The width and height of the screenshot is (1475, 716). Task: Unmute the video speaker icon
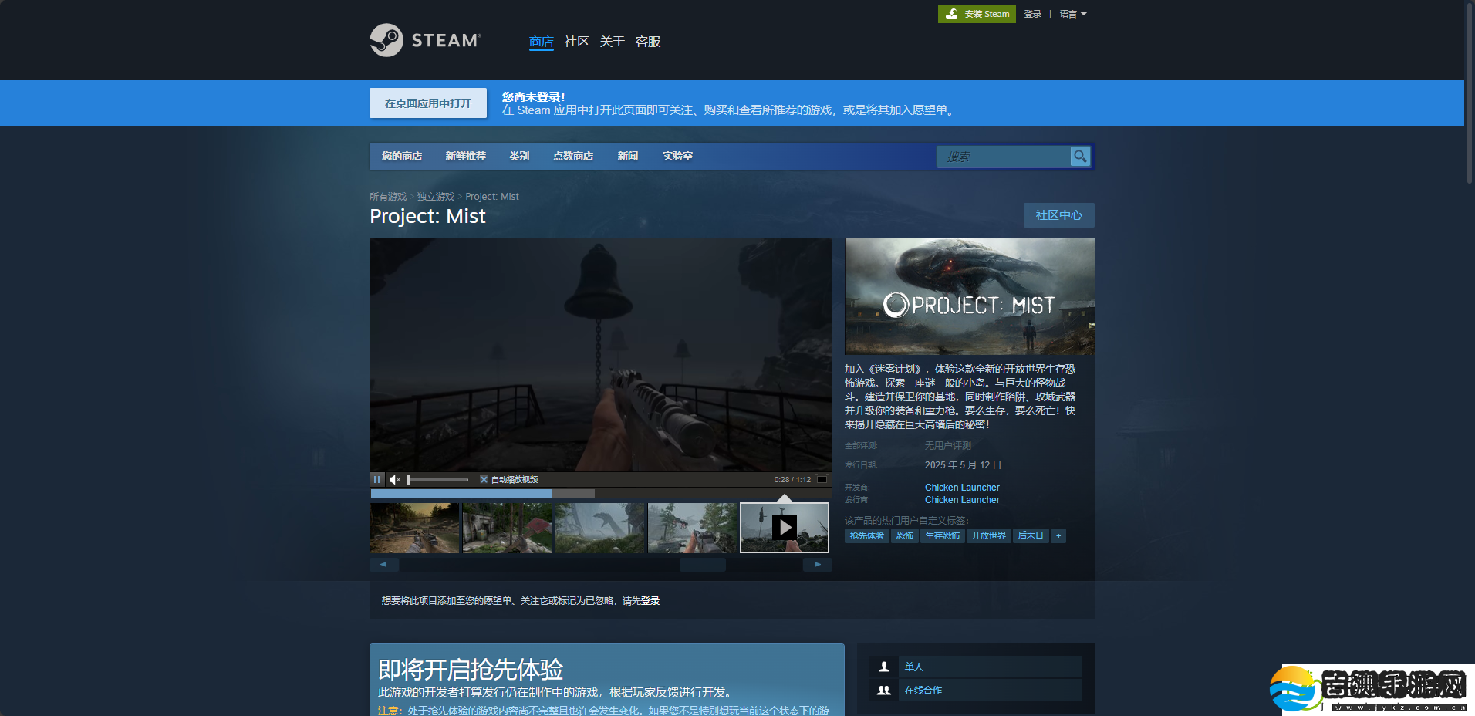point(395,479)
